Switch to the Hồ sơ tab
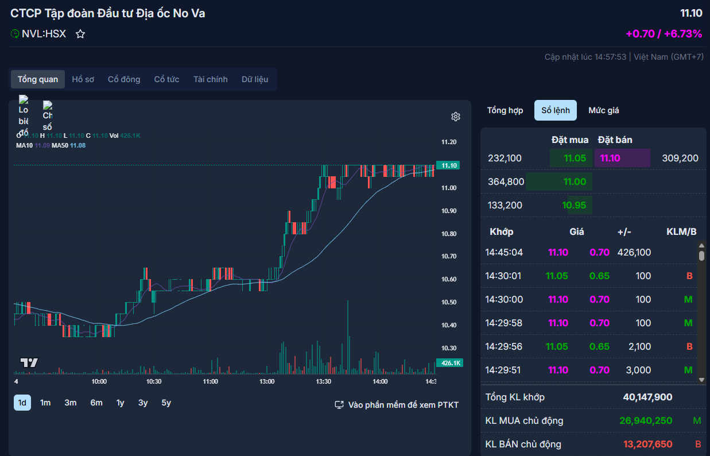The width and height of the screenshot is (710, 456). [83, 79]
